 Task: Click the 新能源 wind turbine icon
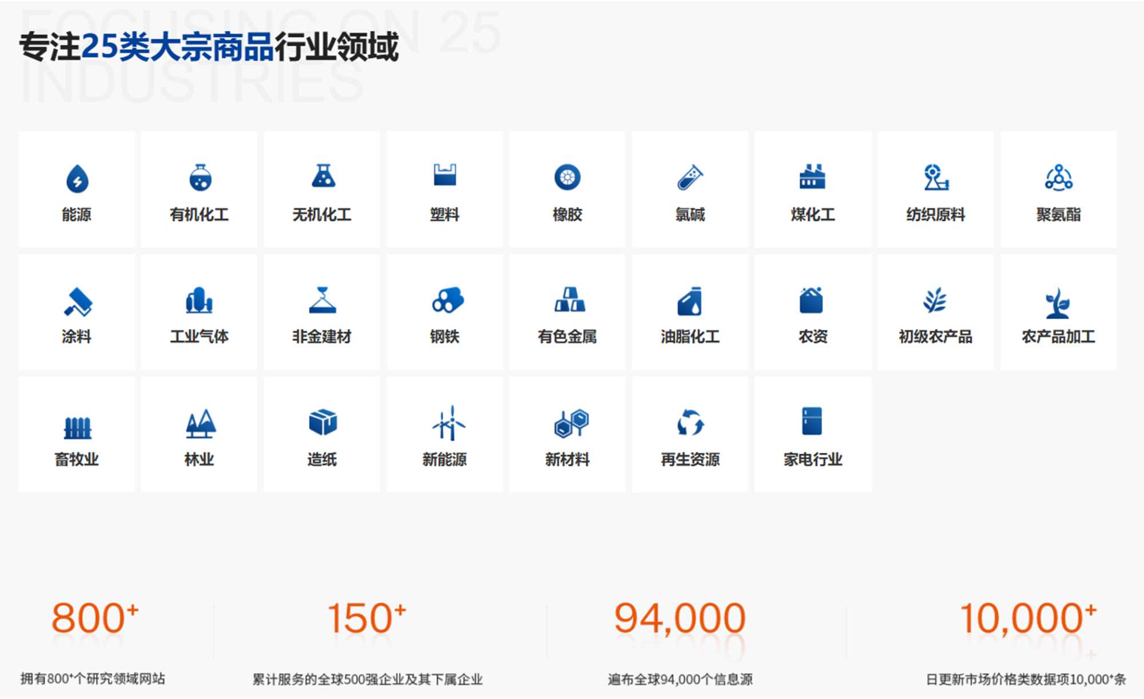click(x=448, y=424)
